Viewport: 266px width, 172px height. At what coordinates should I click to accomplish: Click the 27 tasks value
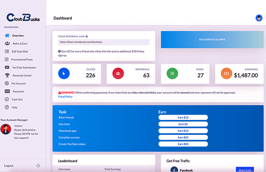click(200, 75)
